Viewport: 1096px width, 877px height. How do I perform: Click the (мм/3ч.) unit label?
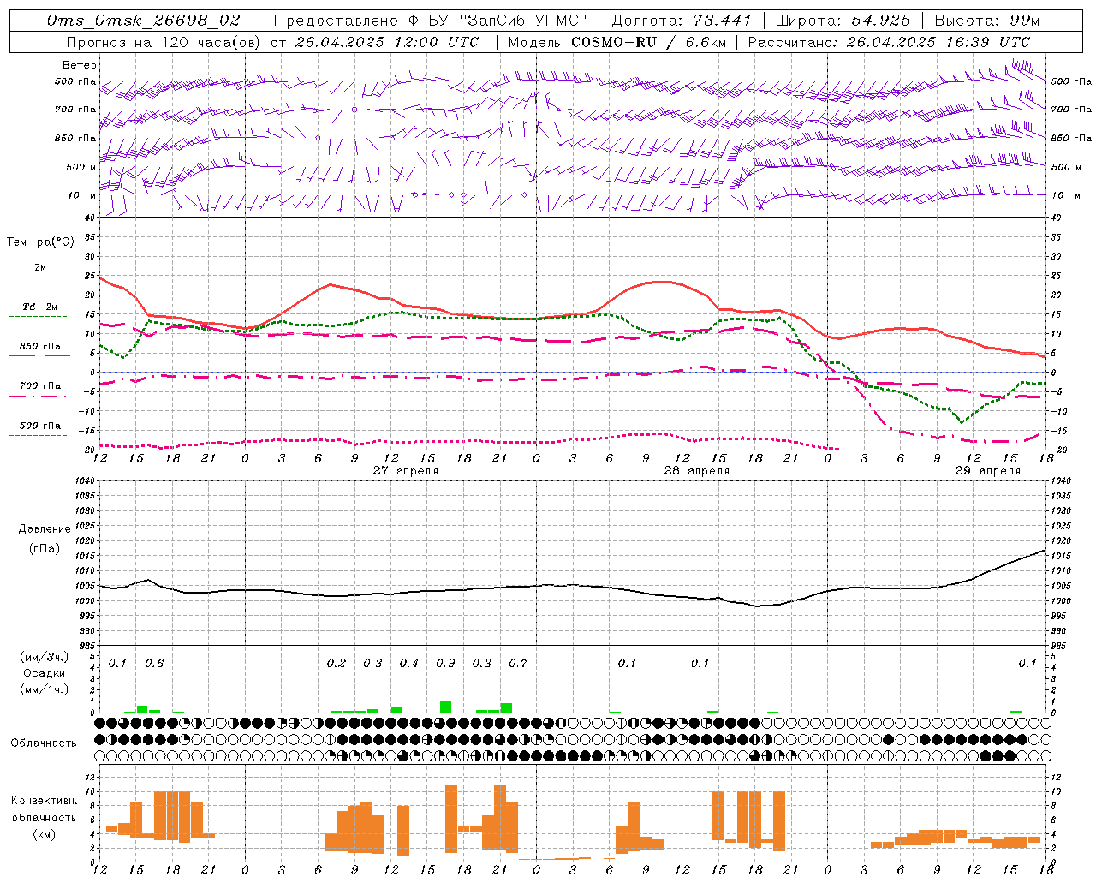click(x=45, y=658)
